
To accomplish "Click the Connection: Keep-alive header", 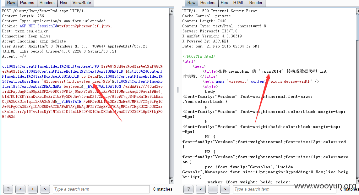I will [26, 36].
